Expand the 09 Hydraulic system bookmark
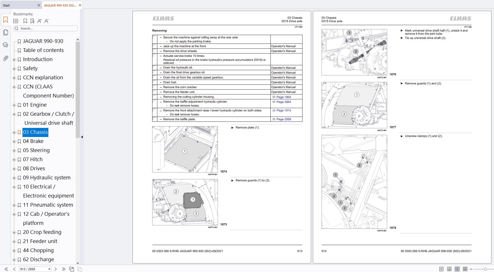Viewport: 494px width, 272px height. 14,178
